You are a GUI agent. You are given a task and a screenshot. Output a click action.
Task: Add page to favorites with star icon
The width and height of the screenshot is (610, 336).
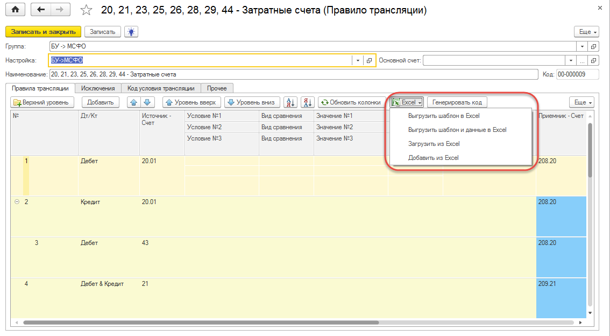(x=86, y=10)
